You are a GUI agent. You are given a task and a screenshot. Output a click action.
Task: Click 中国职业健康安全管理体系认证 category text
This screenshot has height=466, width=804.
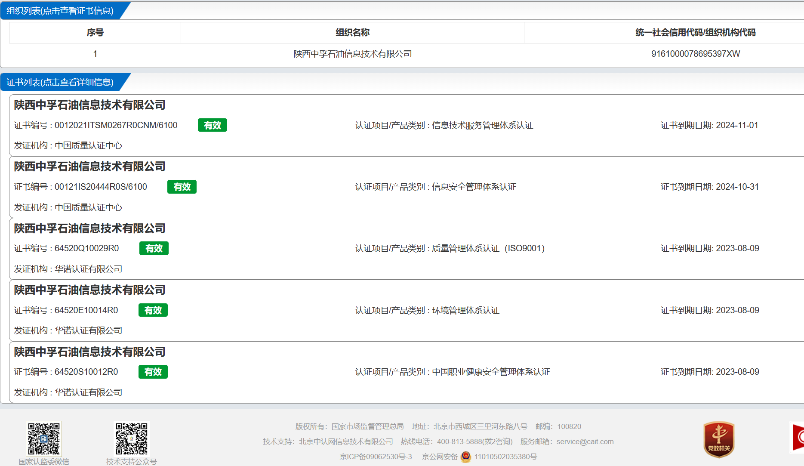coord(491,372)
